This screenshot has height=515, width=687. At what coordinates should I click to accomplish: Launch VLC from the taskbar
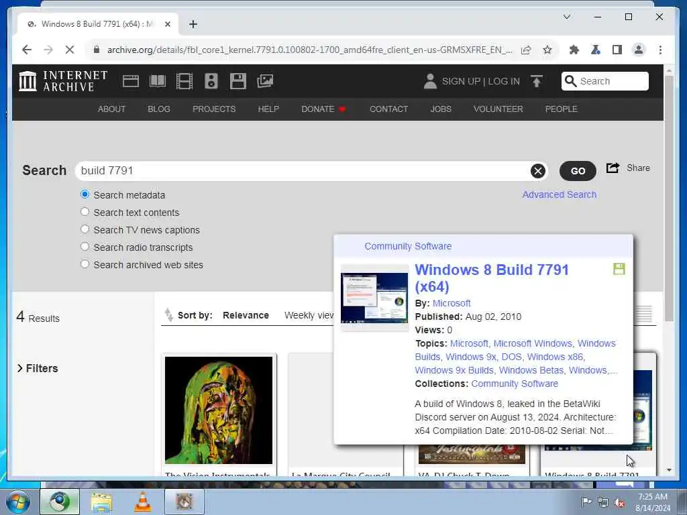click(x=142, y=502)
